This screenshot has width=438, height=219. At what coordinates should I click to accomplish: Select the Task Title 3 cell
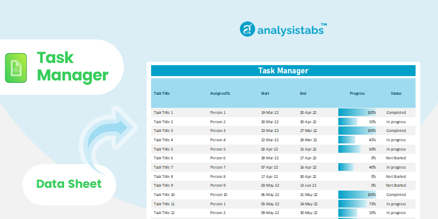tap(163, 130)
